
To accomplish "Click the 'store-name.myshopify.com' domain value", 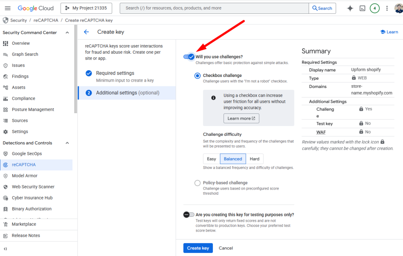I will pyautogui.click(x=372, y=90).
